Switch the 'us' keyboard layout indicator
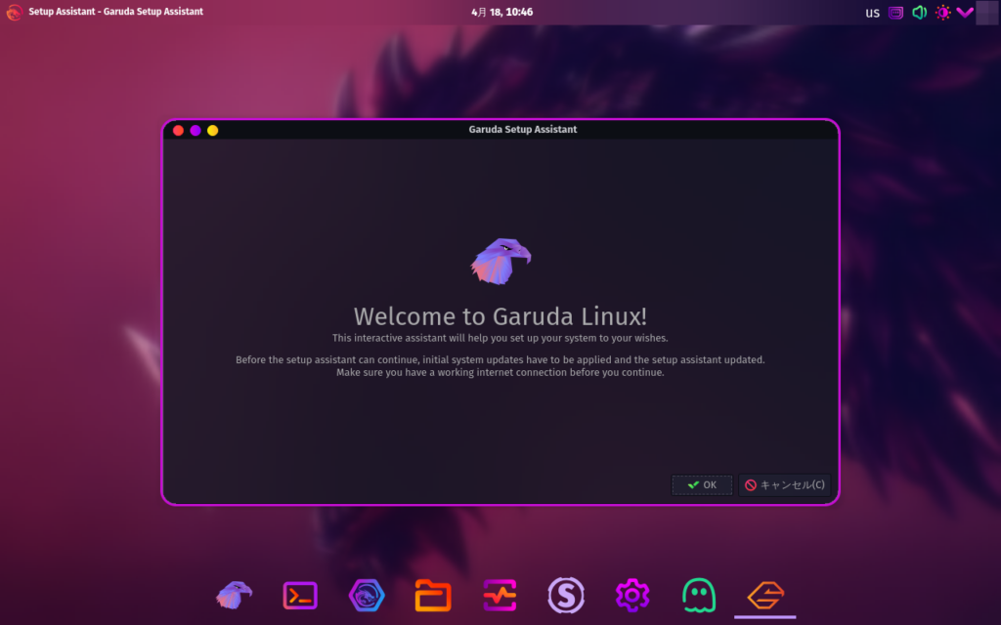 coord(872,13)
